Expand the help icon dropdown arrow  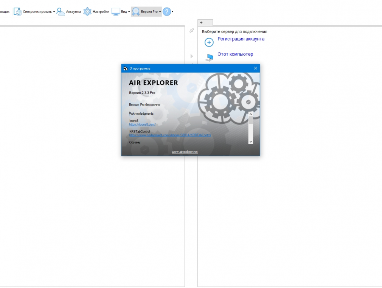pos(172,12)
